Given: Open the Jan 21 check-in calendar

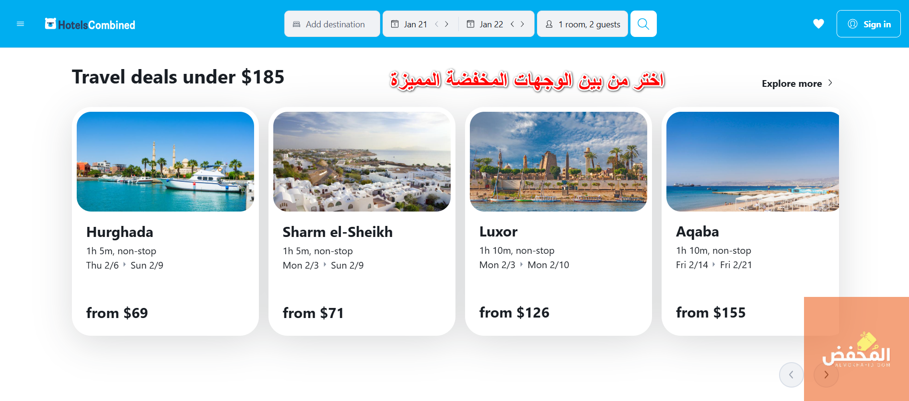Looking at the screenshot, I should 409,24.
